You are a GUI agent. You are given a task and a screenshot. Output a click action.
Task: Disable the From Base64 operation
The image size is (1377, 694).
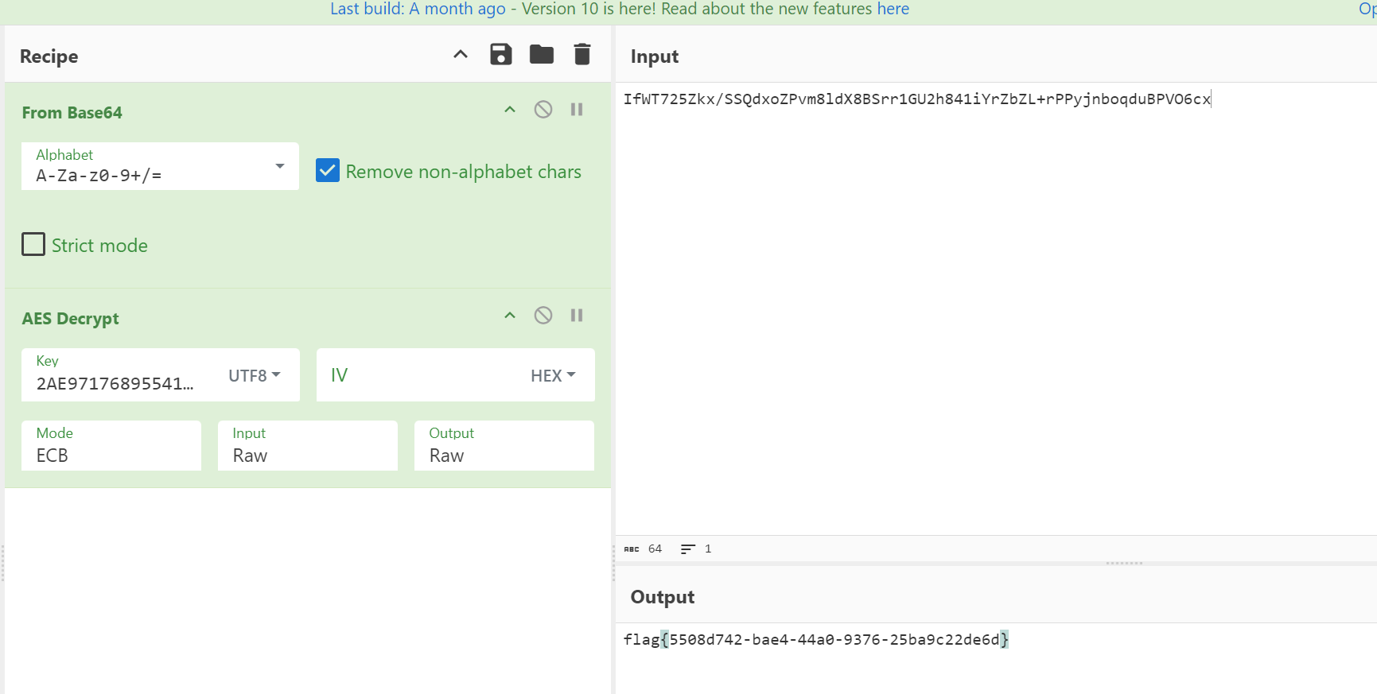543,110
